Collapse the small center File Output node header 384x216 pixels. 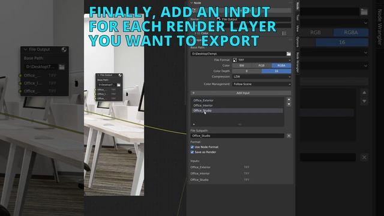(x=98, y=75)
